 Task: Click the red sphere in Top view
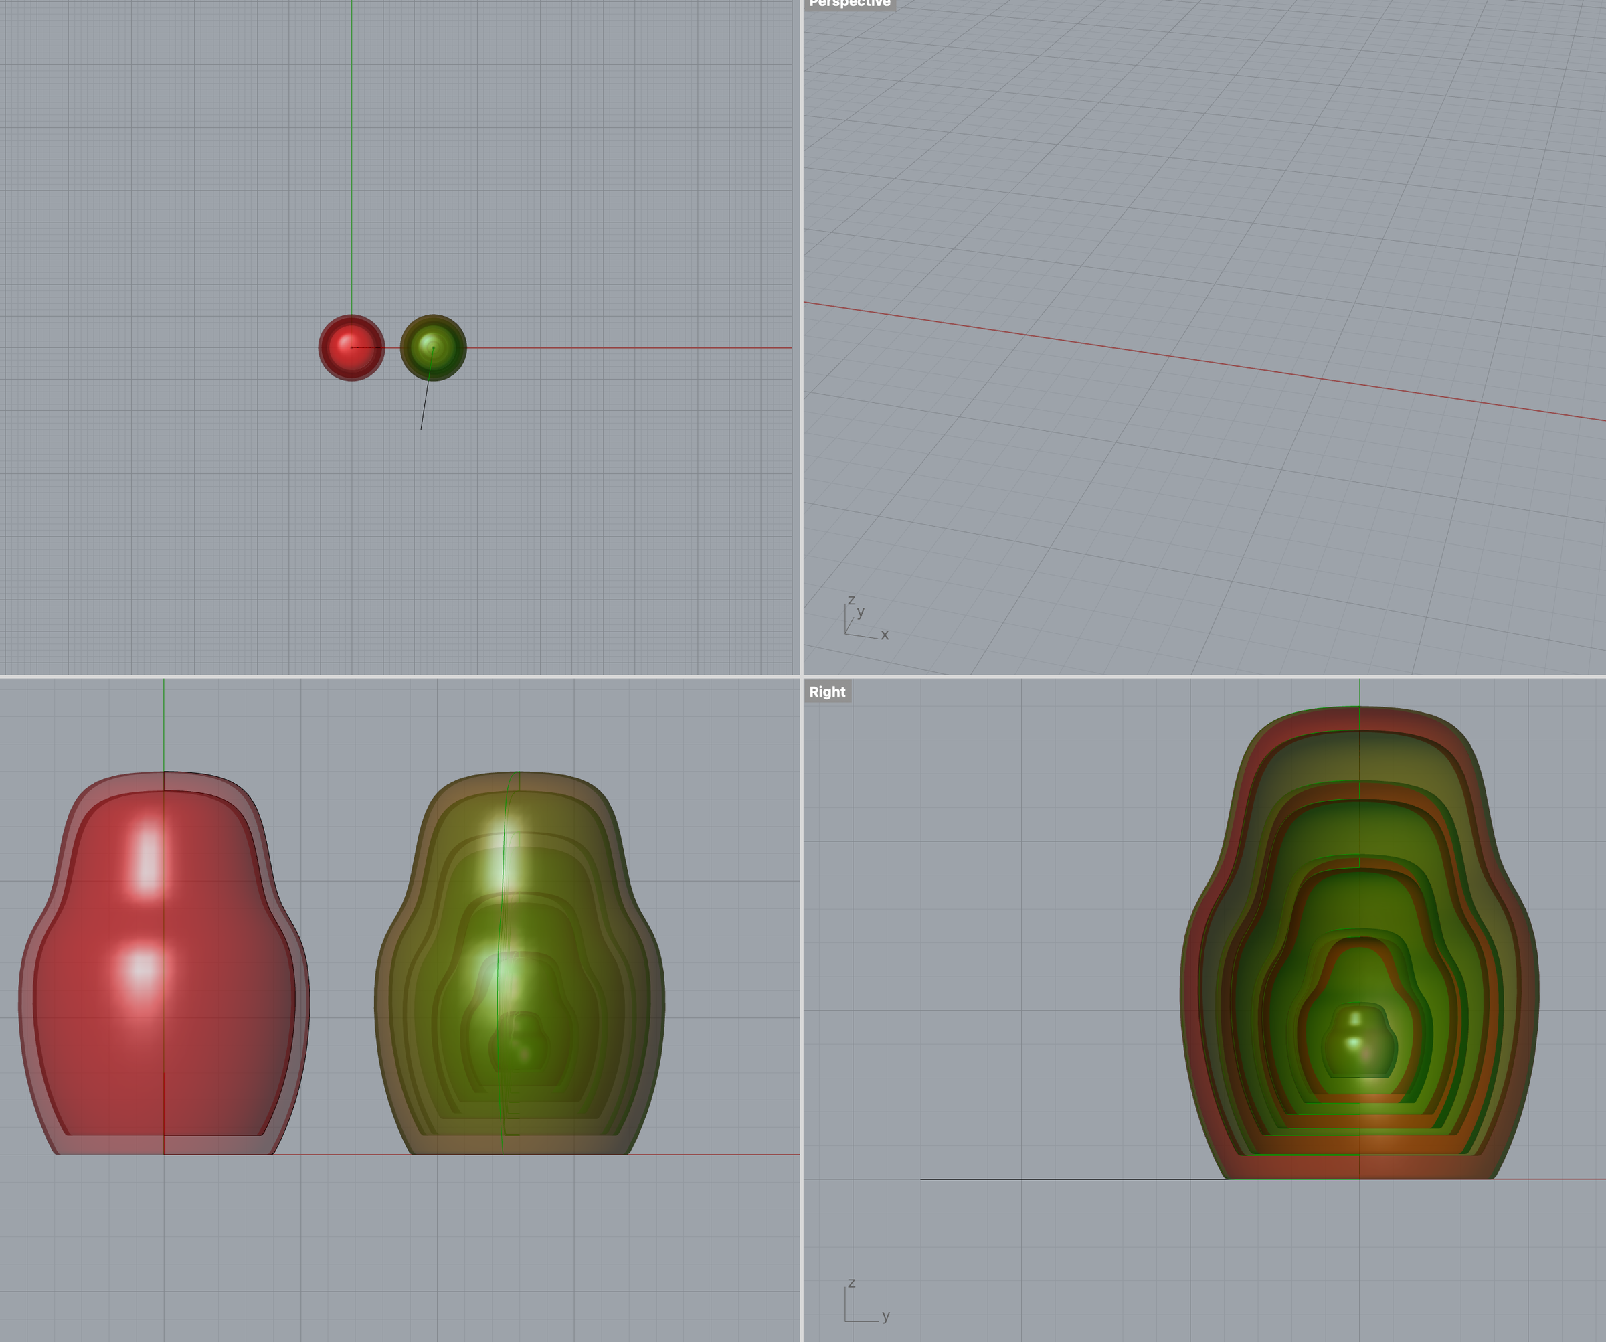(352, 349)
